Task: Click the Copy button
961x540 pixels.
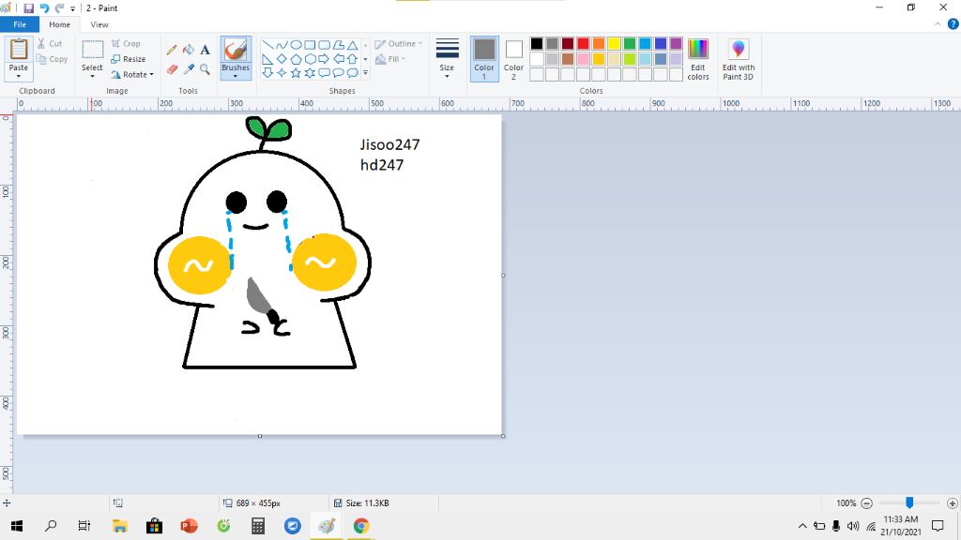Action: tap(53, 59)
